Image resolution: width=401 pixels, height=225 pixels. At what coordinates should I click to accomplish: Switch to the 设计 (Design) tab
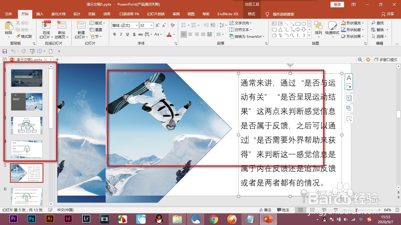click(77, 14)
